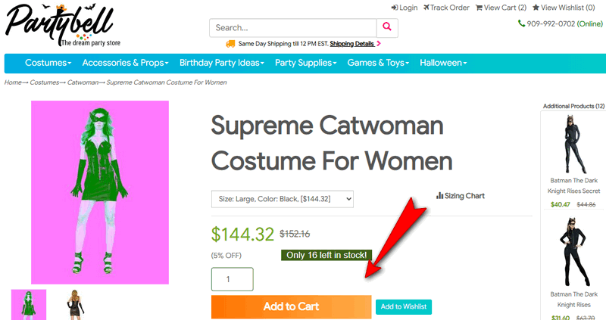Open Login link with arrow icon
This screenshot has width=606, height=320.
pyautogui.click(x=405, y=8)
